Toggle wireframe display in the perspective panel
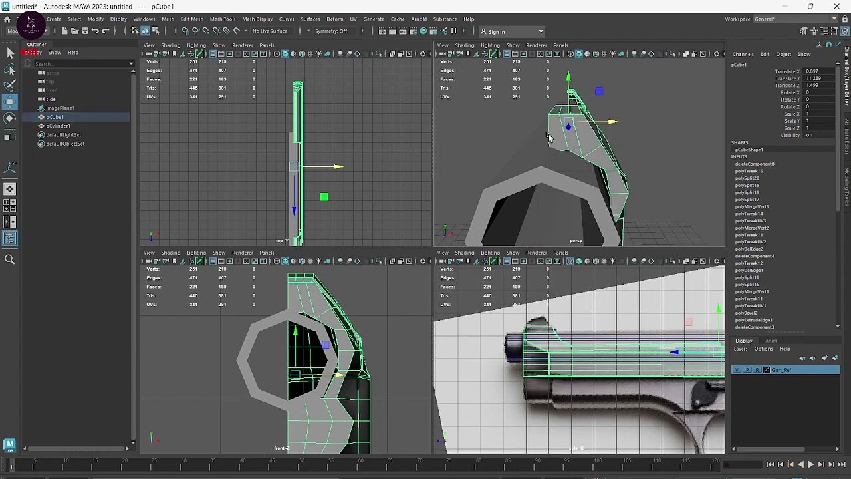 tap(570, 54)
